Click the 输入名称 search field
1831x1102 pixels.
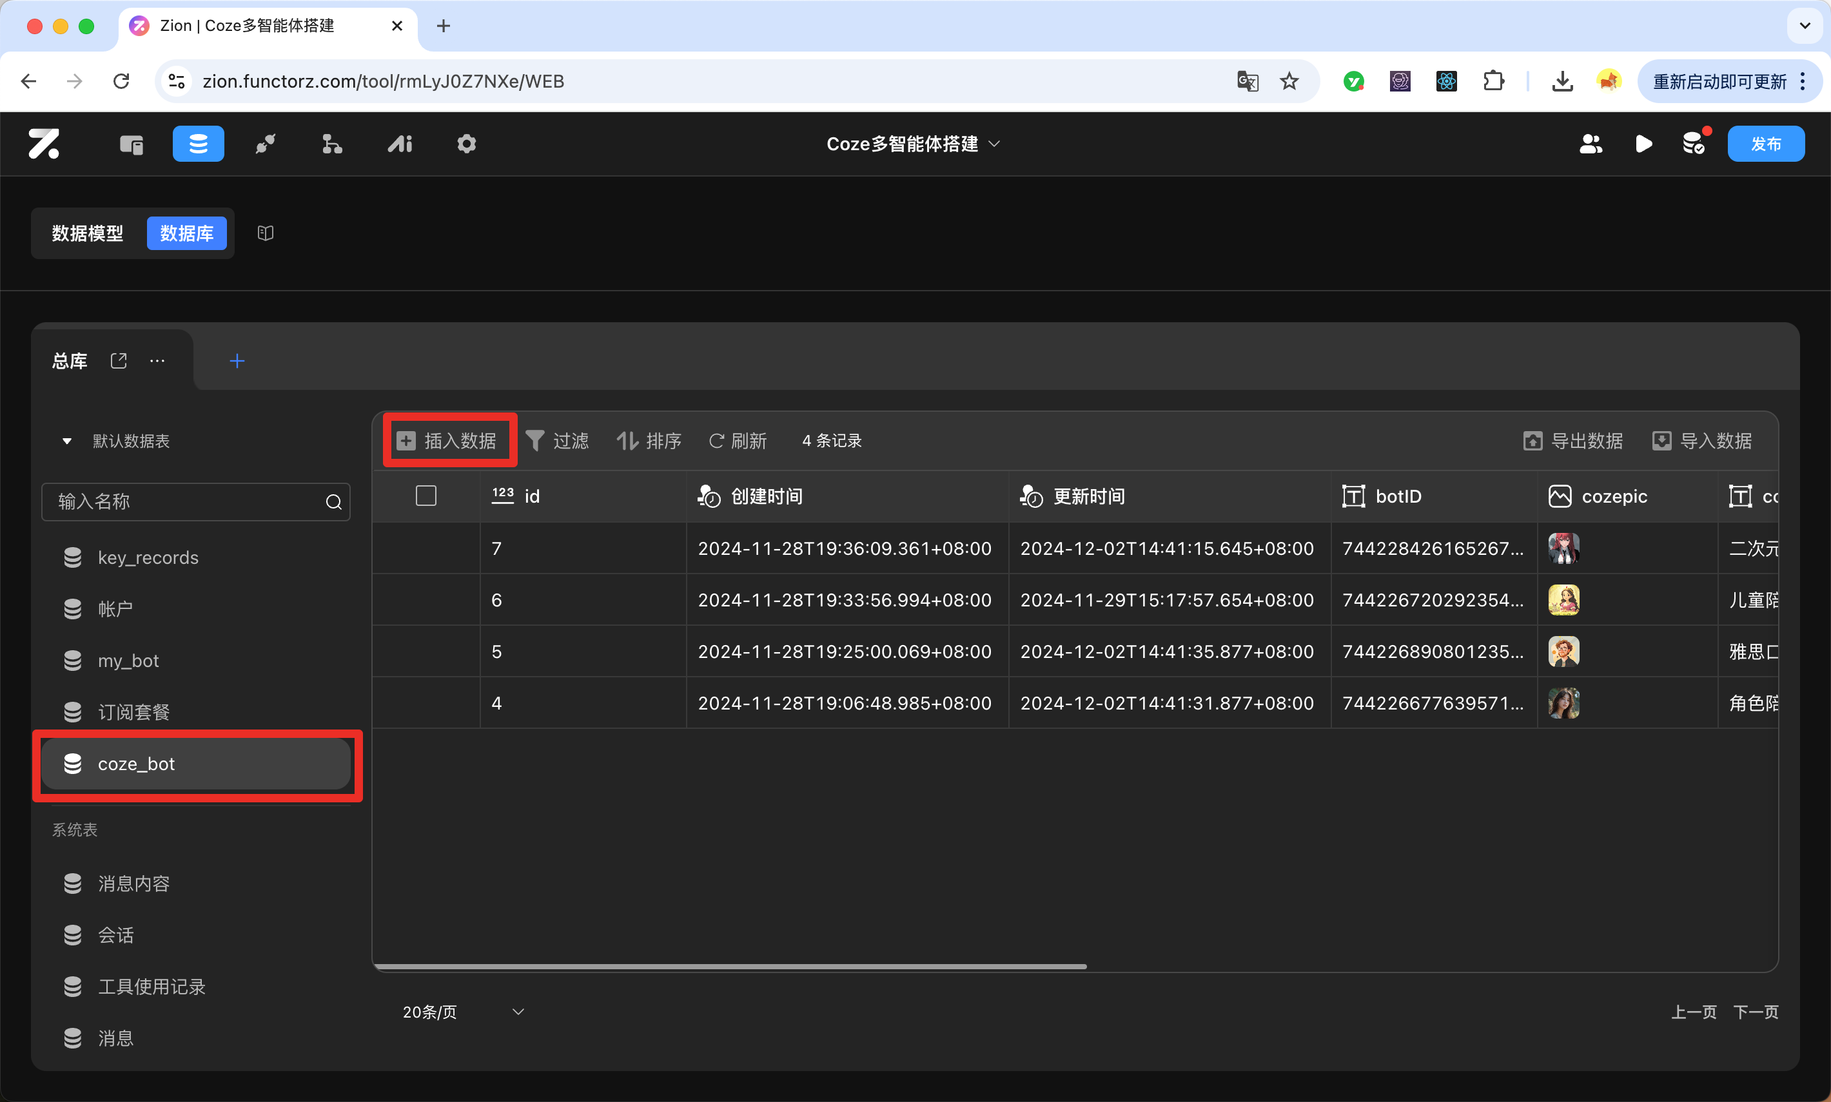196,502
